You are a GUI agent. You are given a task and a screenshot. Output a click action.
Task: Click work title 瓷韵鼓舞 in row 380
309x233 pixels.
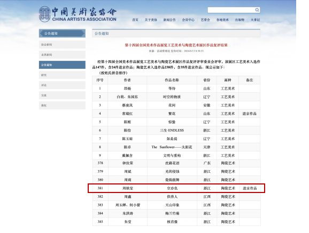pos(172,180)
